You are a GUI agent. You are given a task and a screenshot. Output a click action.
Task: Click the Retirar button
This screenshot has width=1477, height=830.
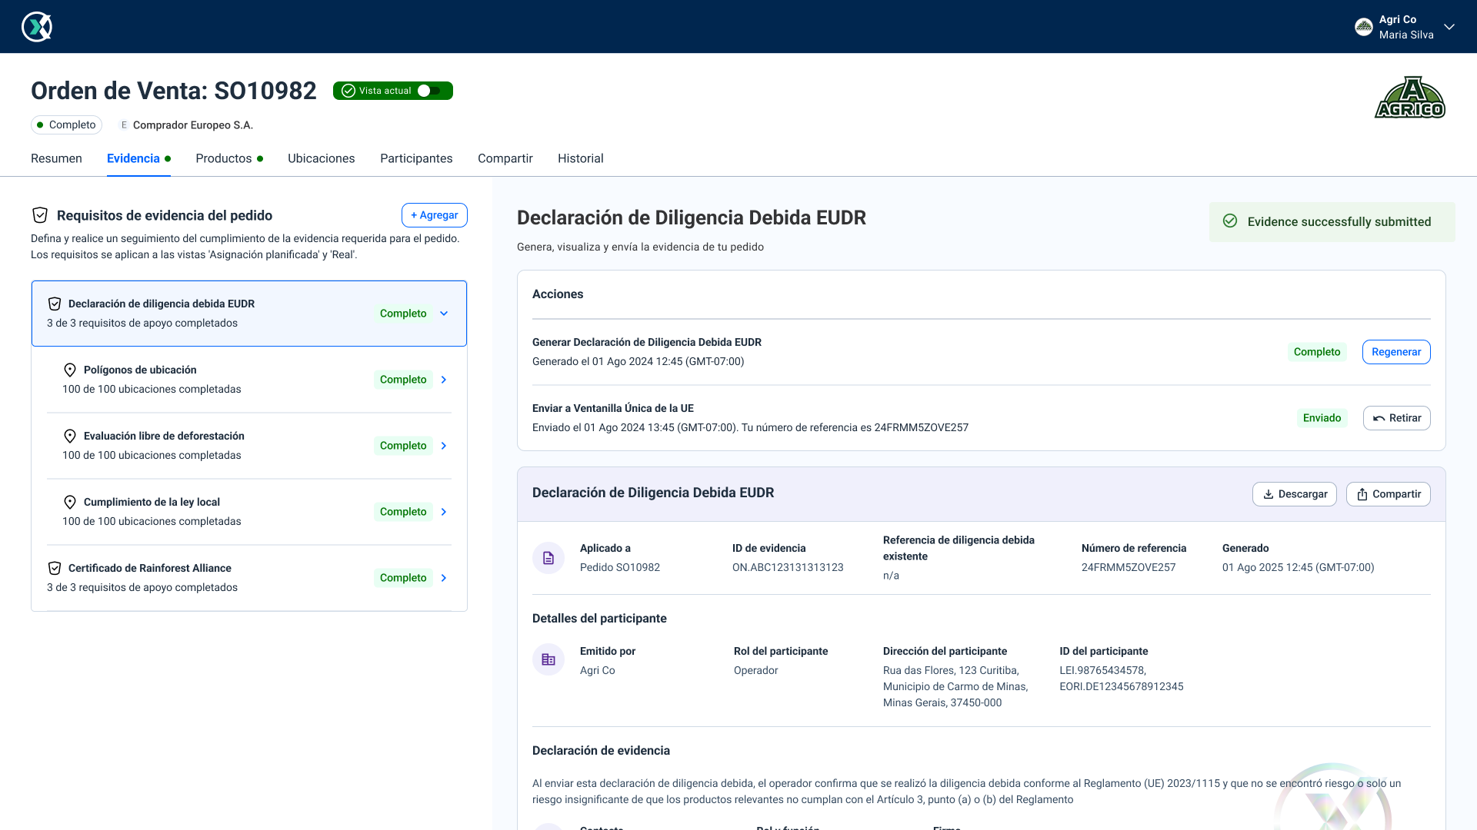[x=1396, y=418]
